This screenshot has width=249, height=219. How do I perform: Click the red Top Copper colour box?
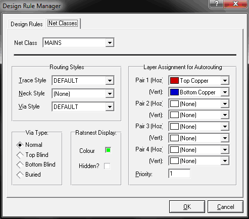(174, 80)
